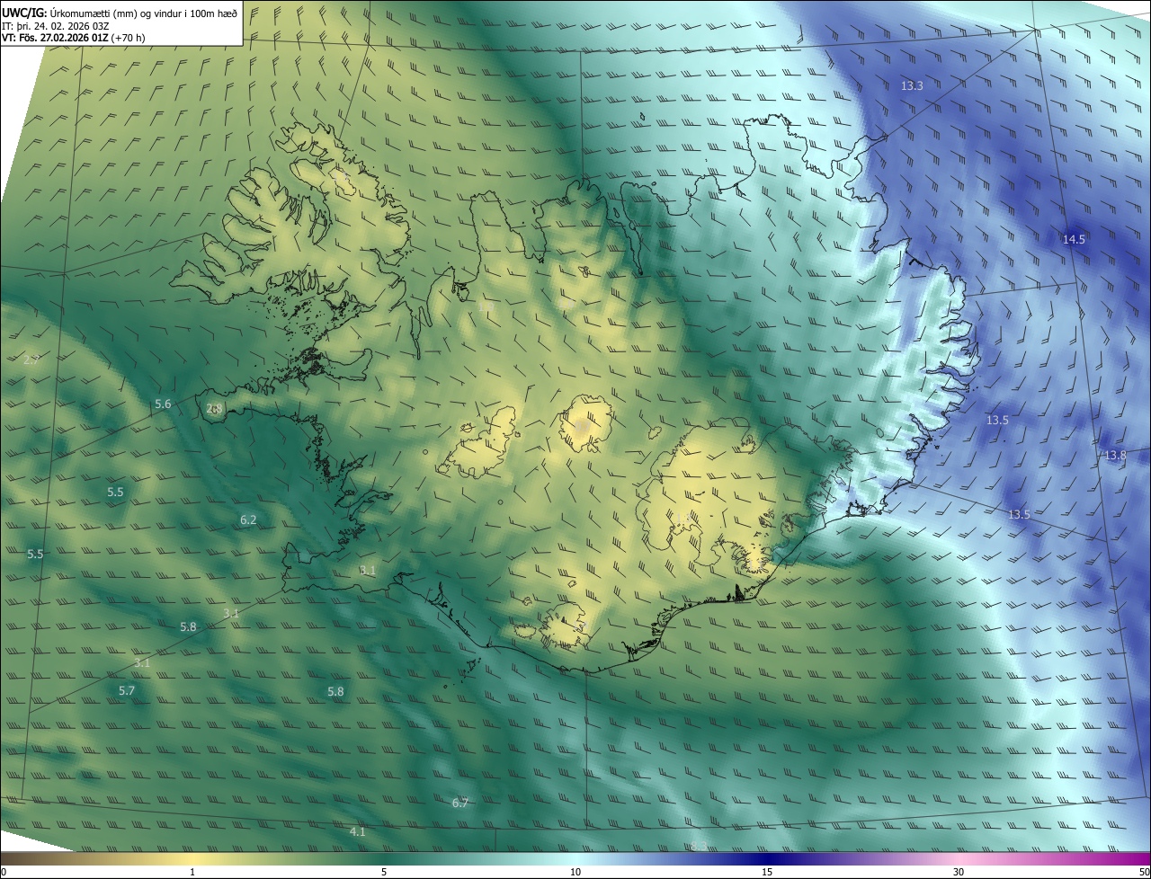This screenshot has height=879, width=1151.
Task: Click the '10' tick on the colour scale
Action: [x=575, y=872]
